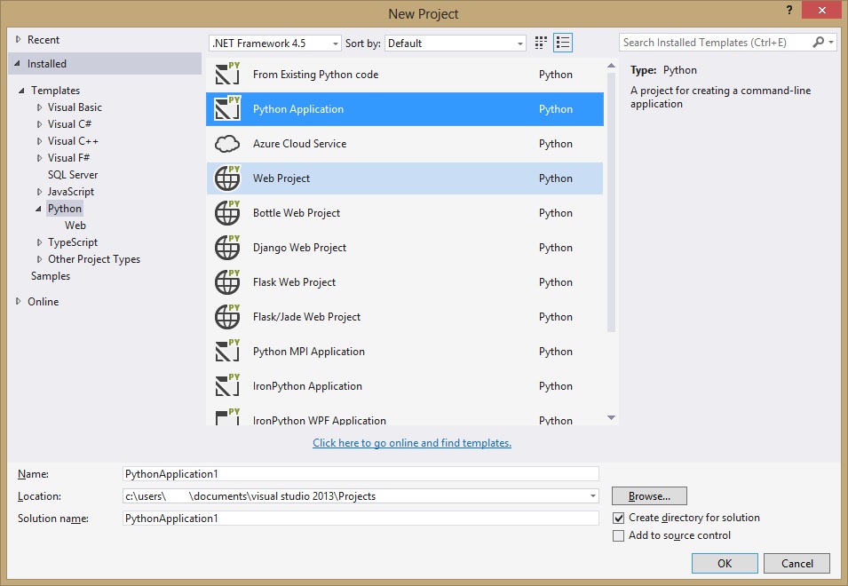Viewport: 848px width, 586px height.
Task: Open the Location path dropdown arrow
Action: [x=593, y=496]
